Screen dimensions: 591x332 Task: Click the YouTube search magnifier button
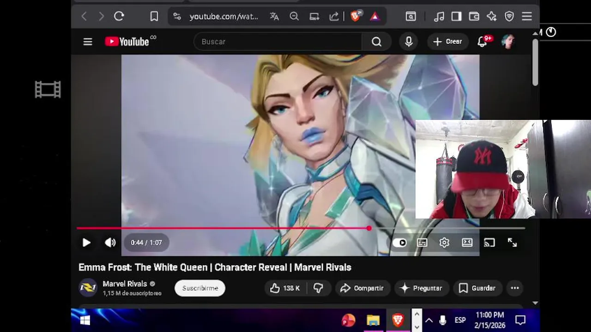pyautogui.click(x=377, y=41)
